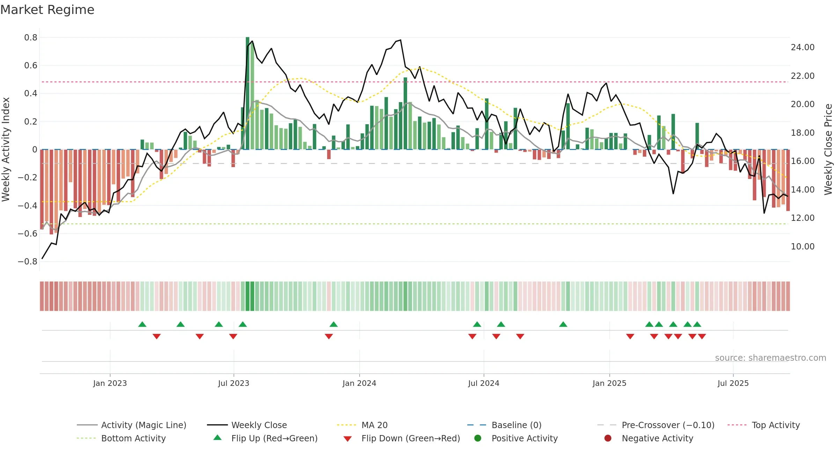This screenshot has width=838, height=471.
Task: Click the yellow dotted MA 20 swatch in the legend
Action: point(346,425)
